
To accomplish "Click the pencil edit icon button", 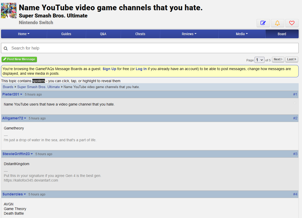I will pos(263,23).
